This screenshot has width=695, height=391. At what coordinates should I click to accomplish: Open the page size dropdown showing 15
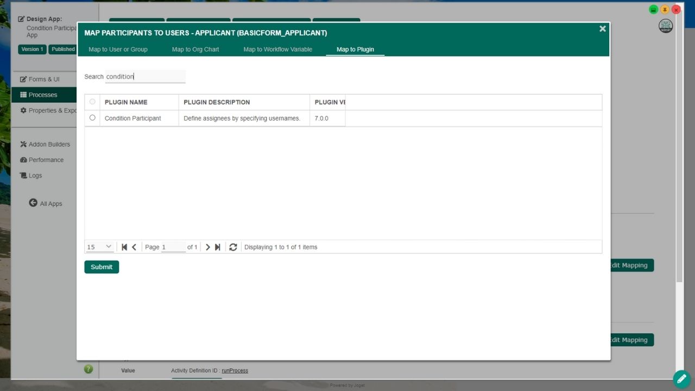coord(99,247)
